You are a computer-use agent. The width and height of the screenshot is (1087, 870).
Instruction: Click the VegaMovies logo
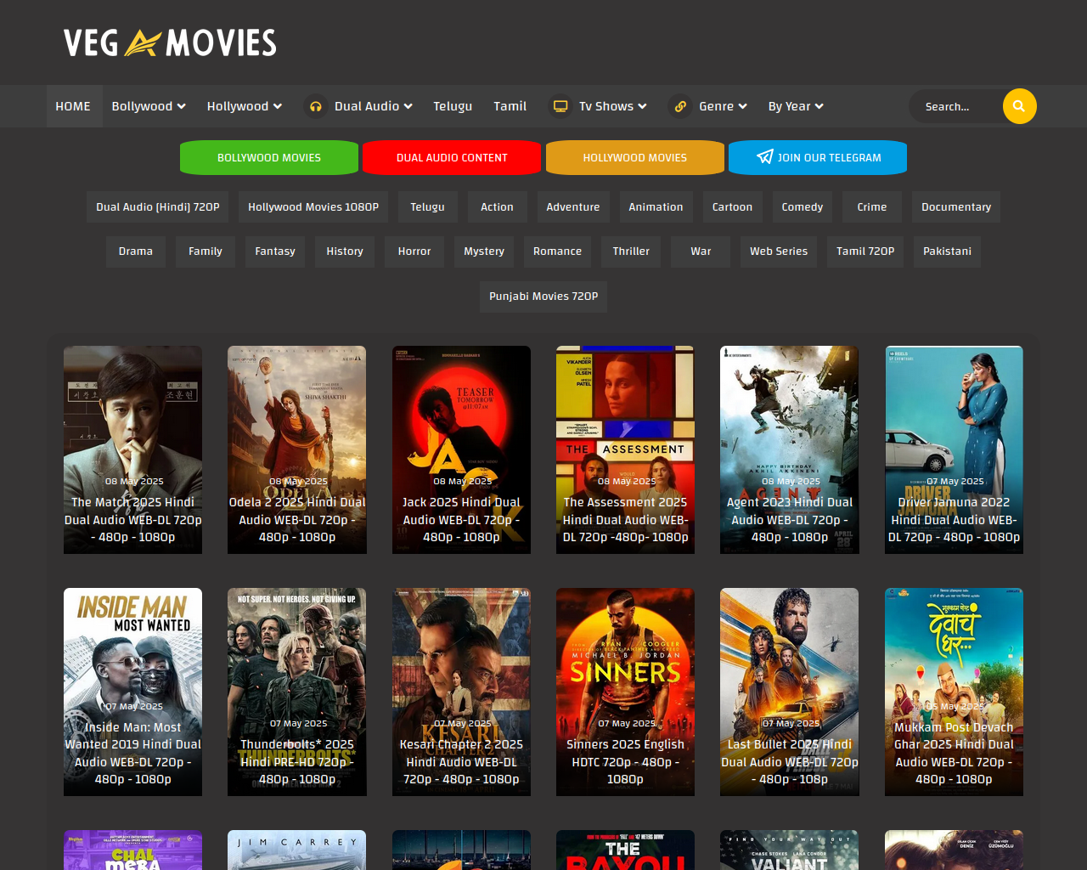coord(170,42)
